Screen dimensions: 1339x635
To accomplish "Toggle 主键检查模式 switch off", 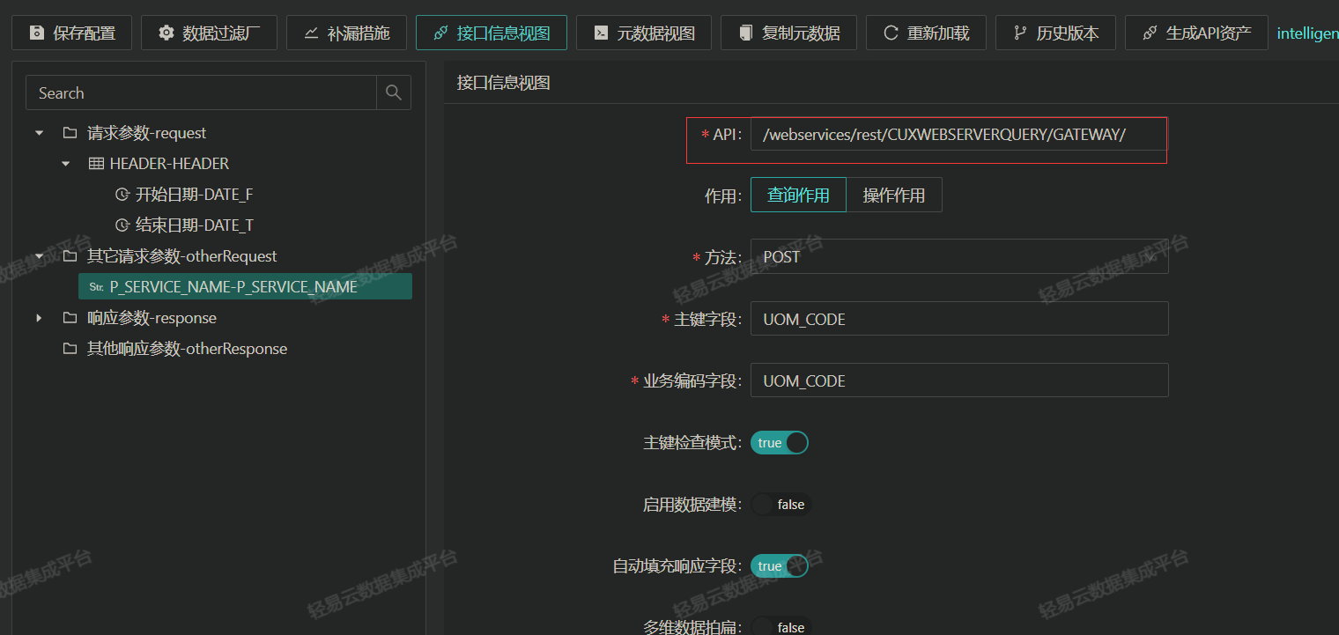I will (x=780, y=443).
